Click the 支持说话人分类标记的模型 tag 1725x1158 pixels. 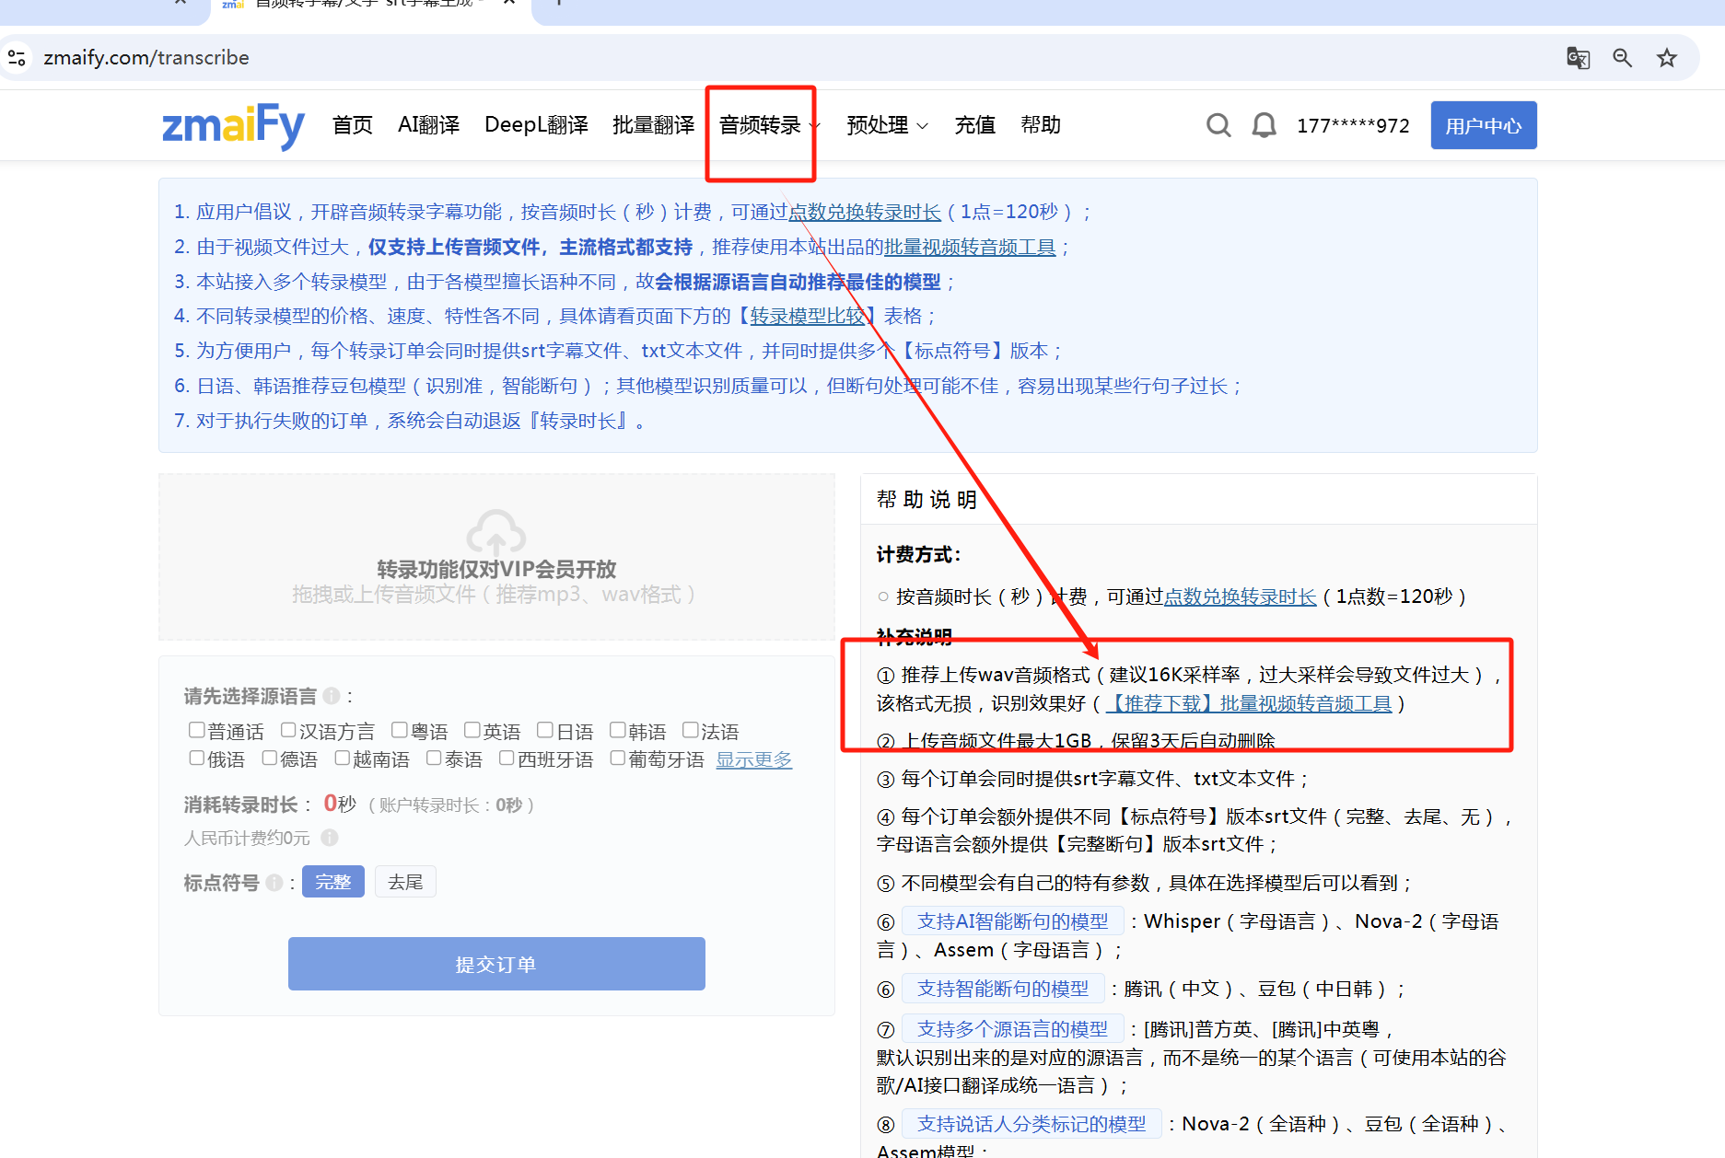point(1032,1124)
